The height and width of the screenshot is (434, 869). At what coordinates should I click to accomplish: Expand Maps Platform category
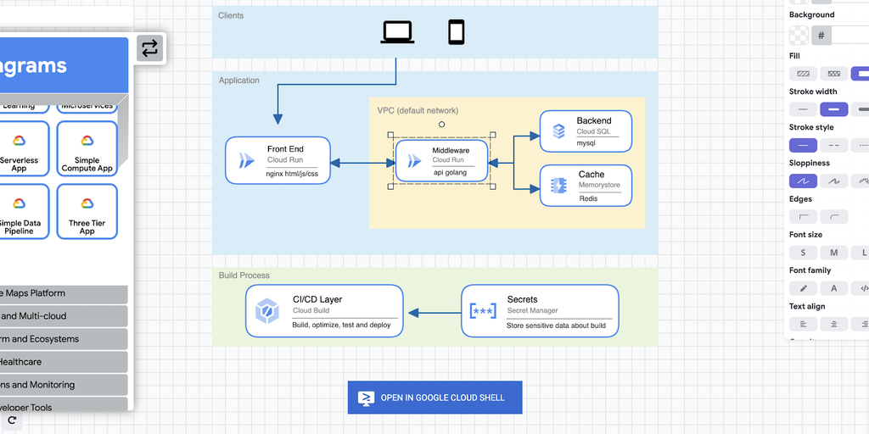(x=64, y=293)
